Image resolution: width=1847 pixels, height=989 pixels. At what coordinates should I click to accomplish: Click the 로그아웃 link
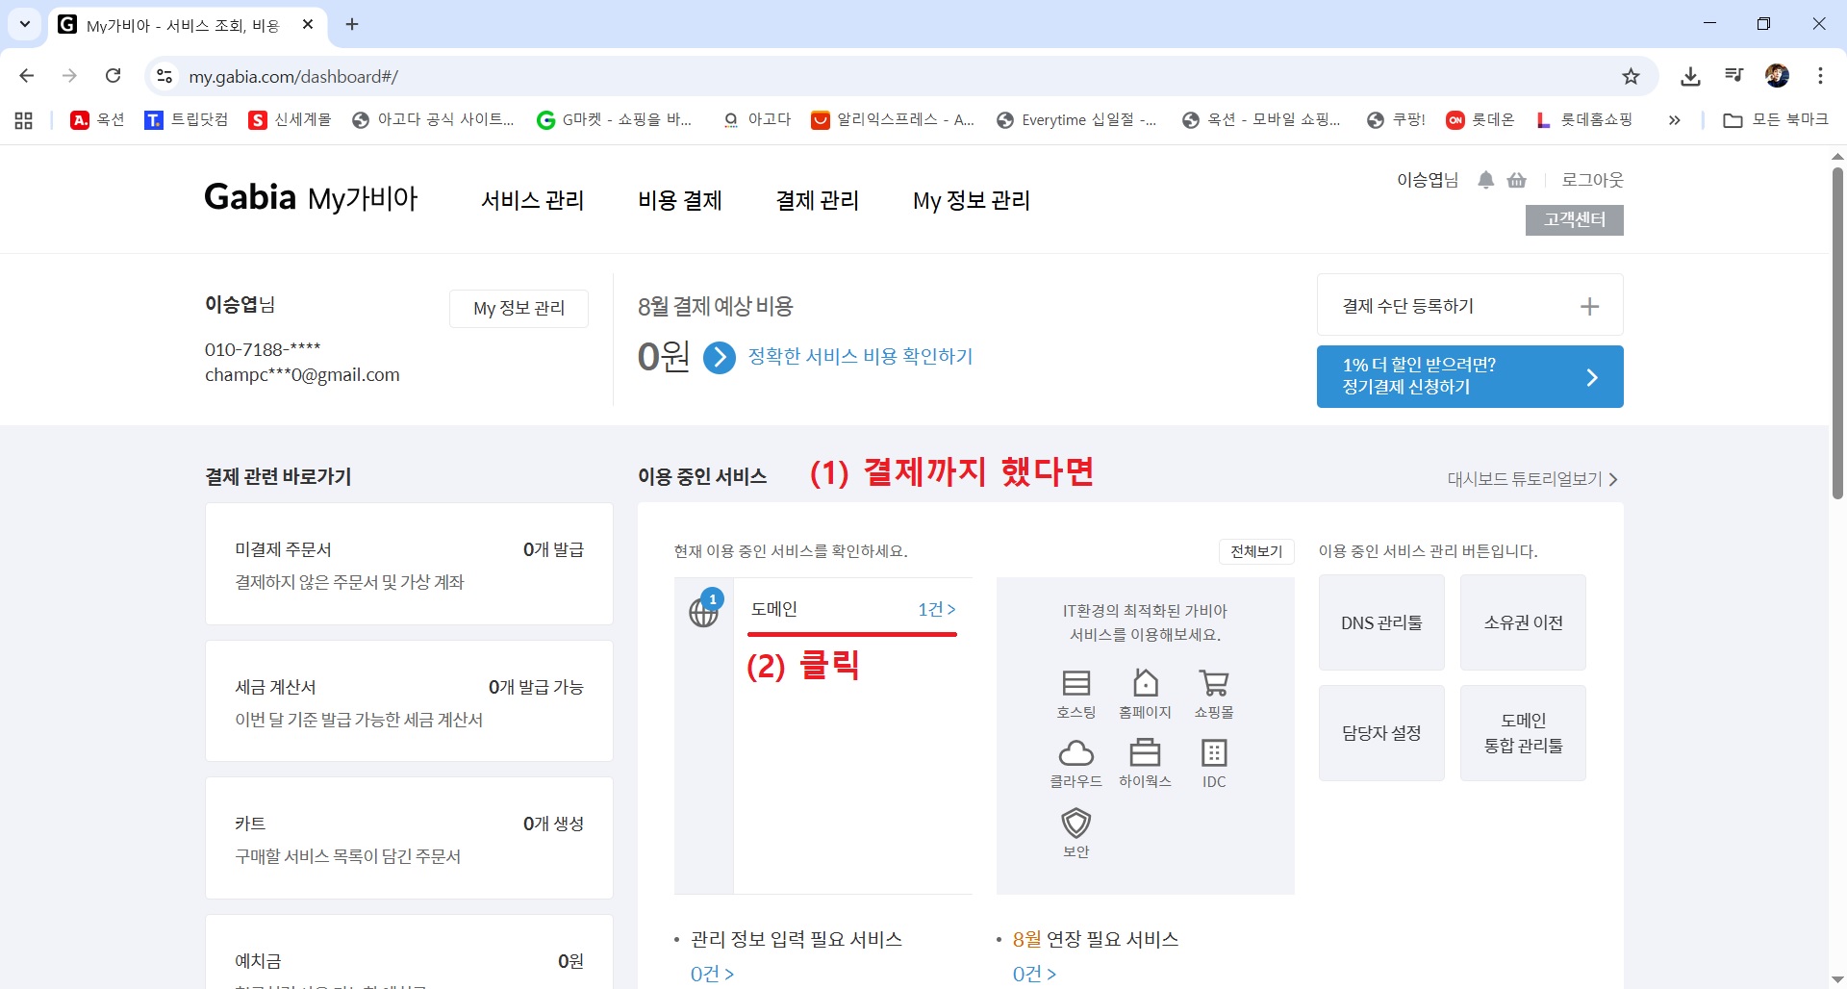(x=1592, y=180)
